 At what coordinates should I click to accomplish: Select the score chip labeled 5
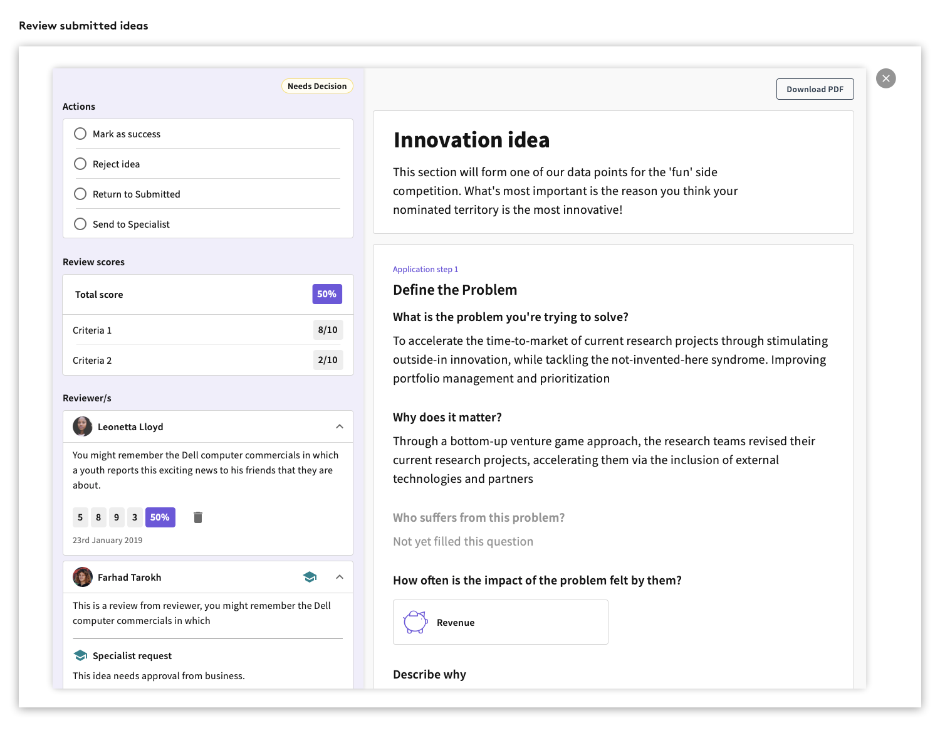click(x=80, y=517)
